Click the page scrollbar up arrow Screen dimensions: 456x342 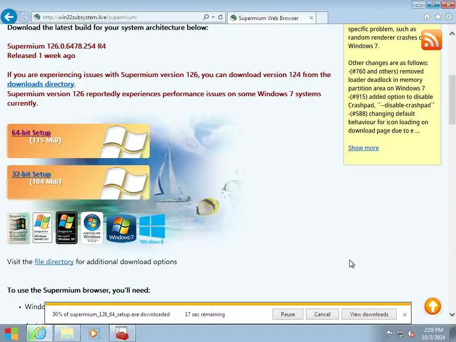tap(452, 34)
